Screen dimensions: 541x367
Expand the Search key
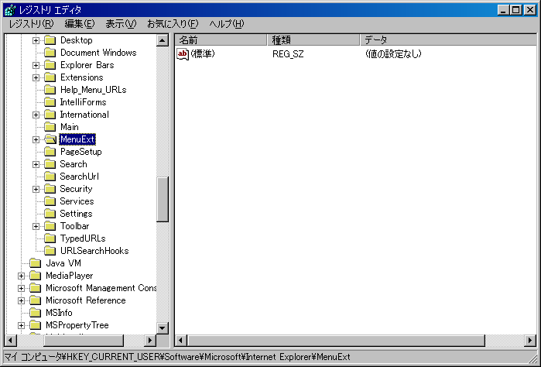(36, 164)
